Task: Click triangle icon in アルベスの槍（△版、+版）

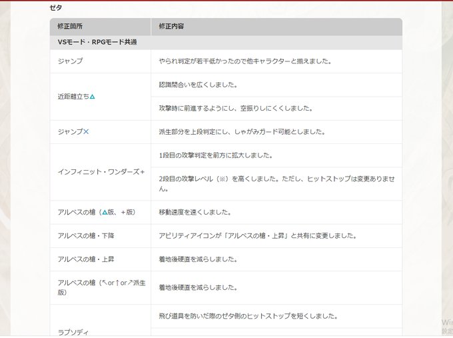Action: 105,212
